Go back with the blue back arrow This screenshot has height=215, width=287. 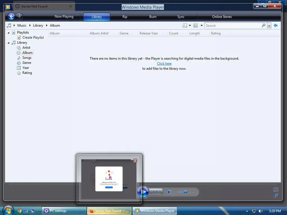[x=11, y=17]
